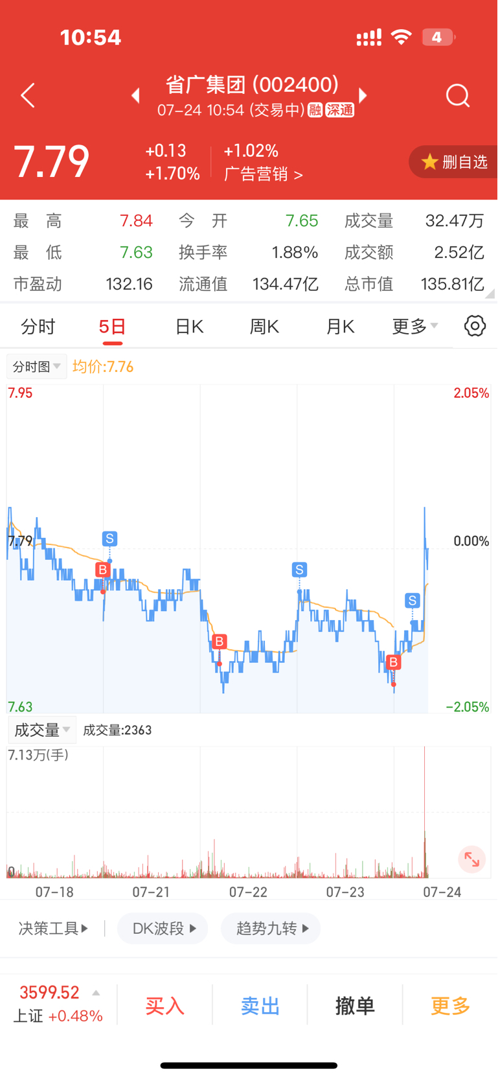Expand the 更多 chart period dropdown
The image size is (498, 1079).
click(x=415, y=326)
